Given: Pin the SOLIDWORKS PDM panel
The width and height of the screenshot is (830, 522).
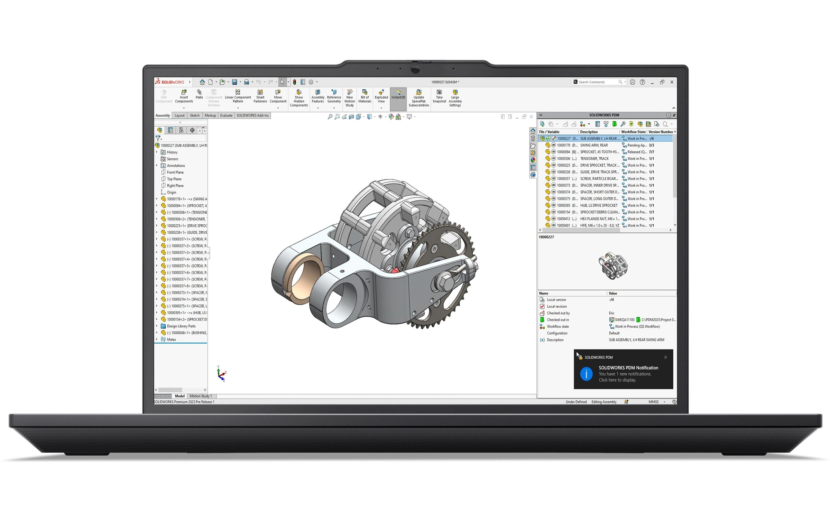Looking at the screenshot, I should [x=674, y=115].
